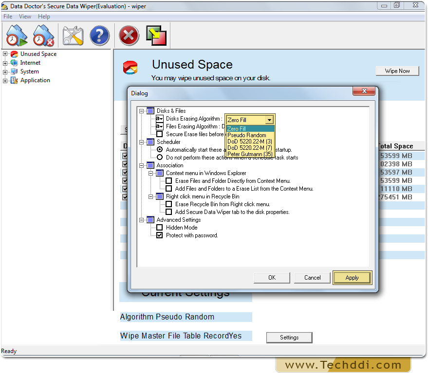Click the Wipe Now button
The image size is (428, 373).
(397, 71)
